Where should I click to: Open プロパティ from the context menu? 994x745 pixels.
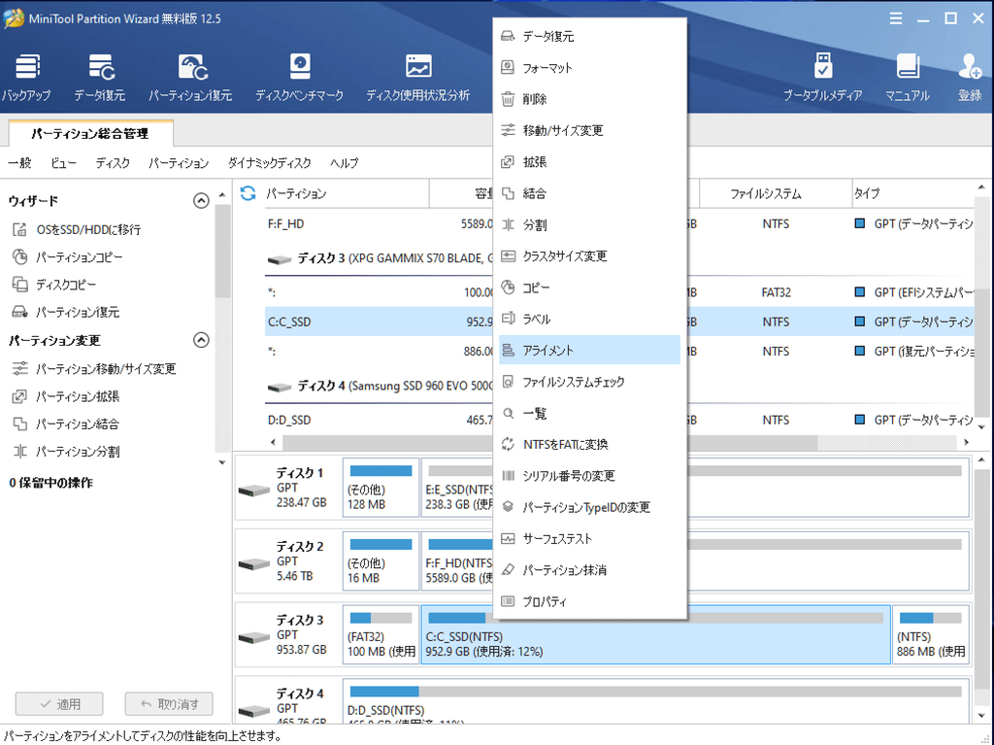click(589, 601)
